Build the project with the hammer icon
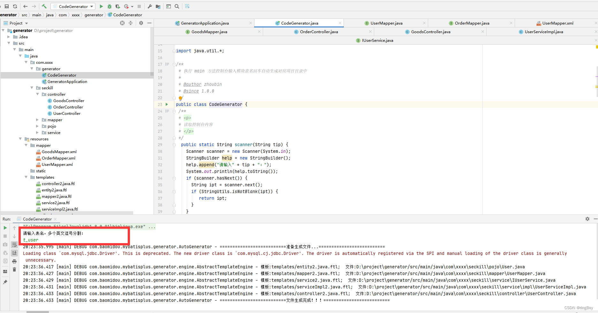 pos(44,6)
